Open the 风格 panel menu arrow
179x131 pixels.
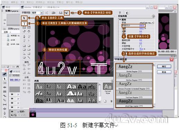click(x=112, y=81)
